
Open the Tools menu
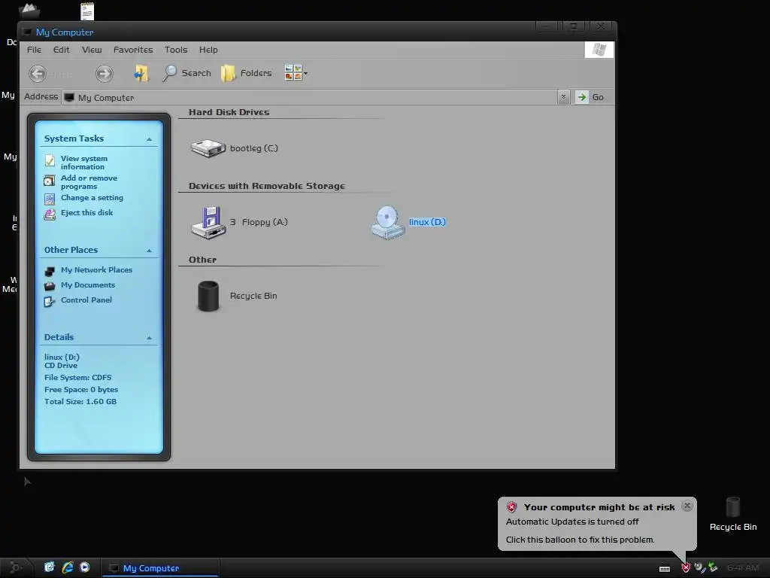coord(176,50)
